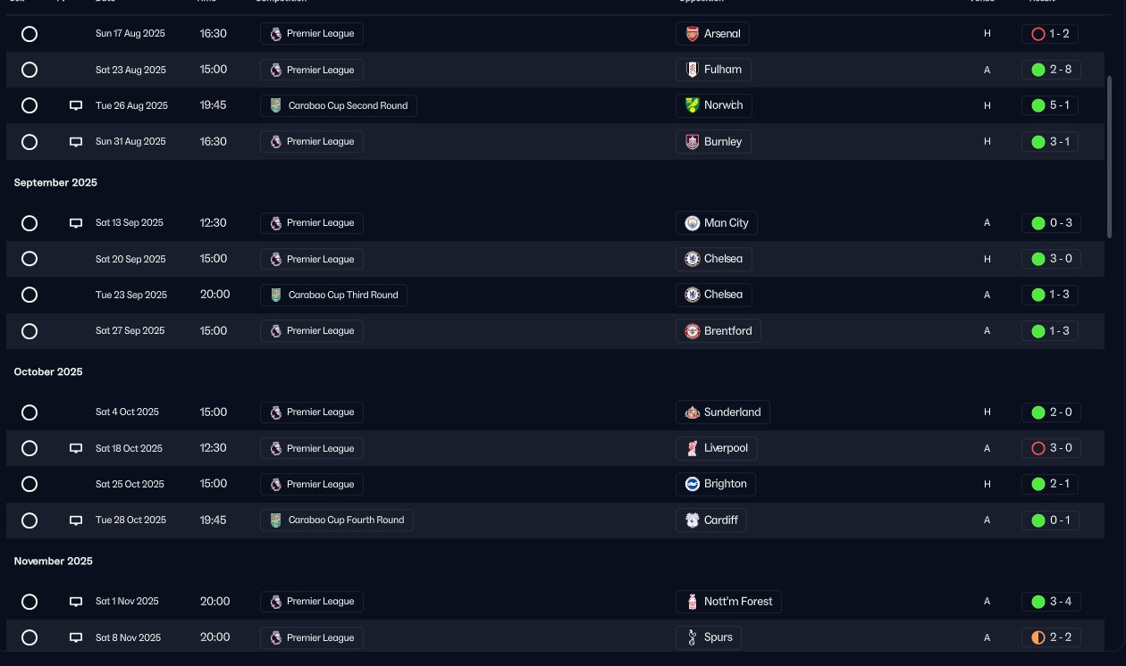Click the Spurs cockerel badge icon
The height and width of the screenshot is (666, 1126).
point(692,637)
